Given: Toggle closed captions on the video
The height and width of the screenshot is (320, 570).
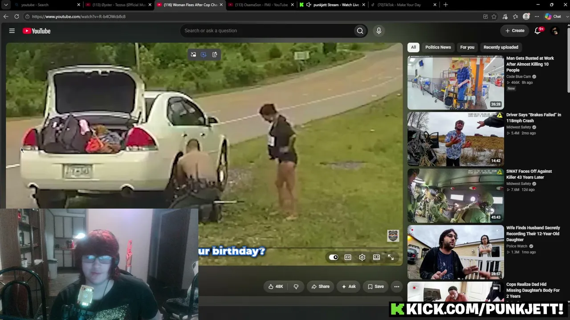Looking at the screenshot, I should click(x=348, y=257).
